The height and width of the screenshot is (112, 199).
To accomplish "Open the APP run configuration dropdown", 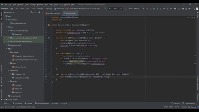I will (115, 9).
